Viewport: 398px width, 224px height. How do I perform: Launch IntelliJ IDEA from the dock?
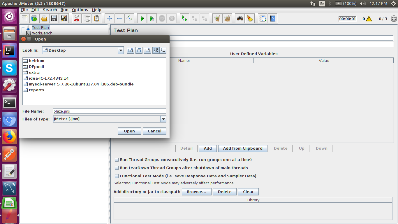[9, 51]
